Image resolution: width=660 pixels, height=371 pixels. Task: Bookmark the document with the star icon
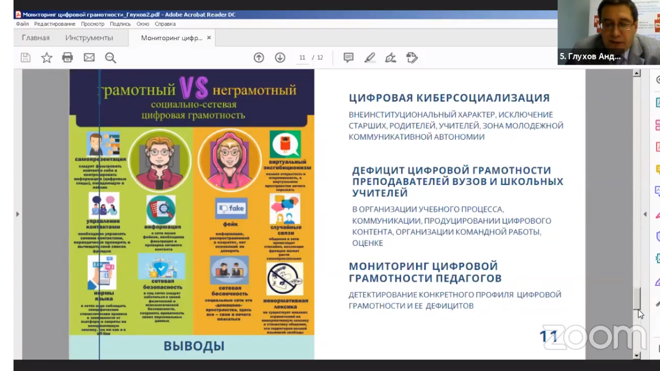(46, 58)
